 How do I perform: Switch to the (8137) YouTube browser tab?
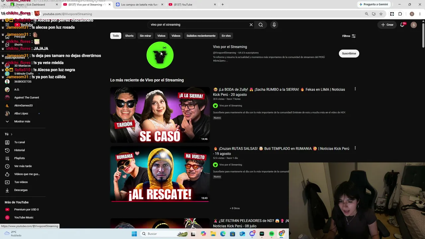click(192, 5)
